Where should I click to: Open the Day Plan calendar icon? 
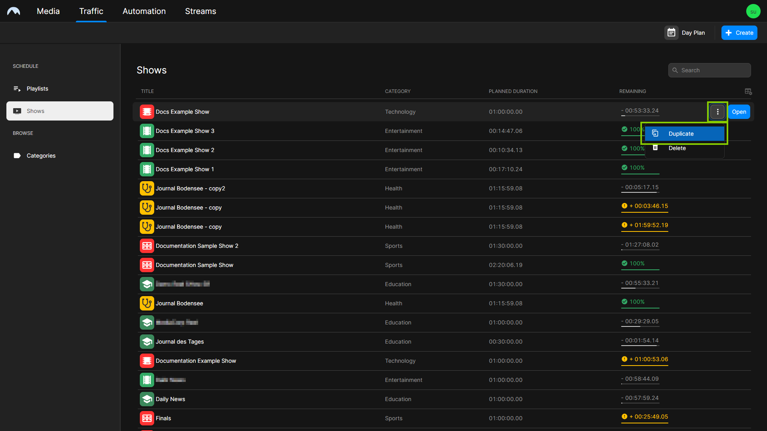[671, 33]
